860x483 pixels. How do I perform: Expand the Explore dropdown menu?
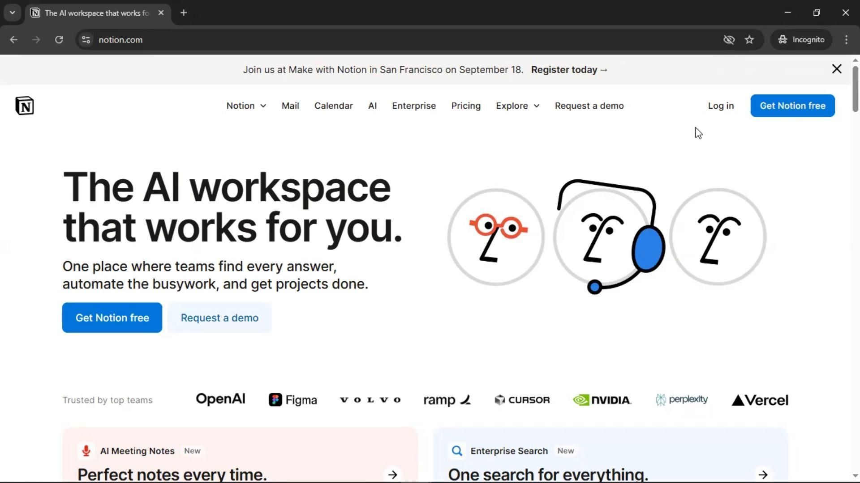(517, 106)
